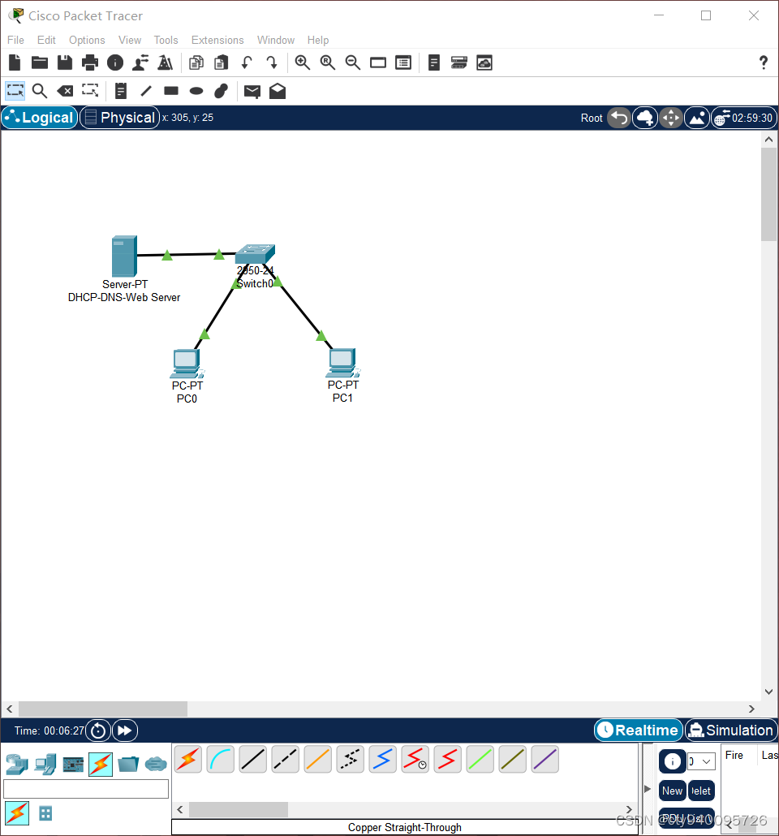This screenshot has width=779, height=836.
Task: Go back one level in Root navigation
Action: click(x=619, y=118)
